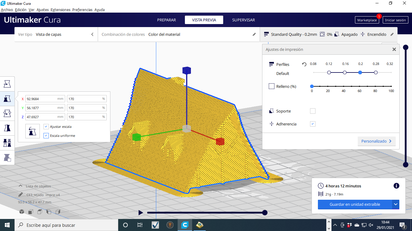
Task: Click the horizontal path slider handle
Action: [265, 213]
